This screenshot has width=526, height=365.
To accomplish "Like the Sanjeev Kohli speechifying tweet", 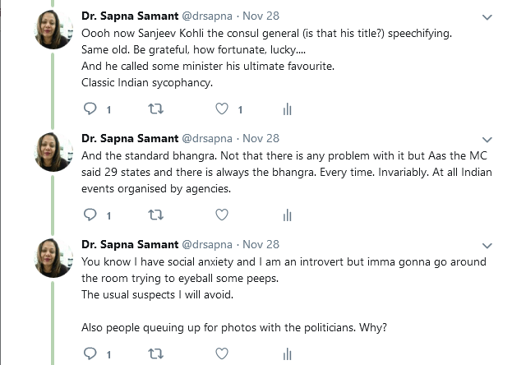I will [221, 109].
